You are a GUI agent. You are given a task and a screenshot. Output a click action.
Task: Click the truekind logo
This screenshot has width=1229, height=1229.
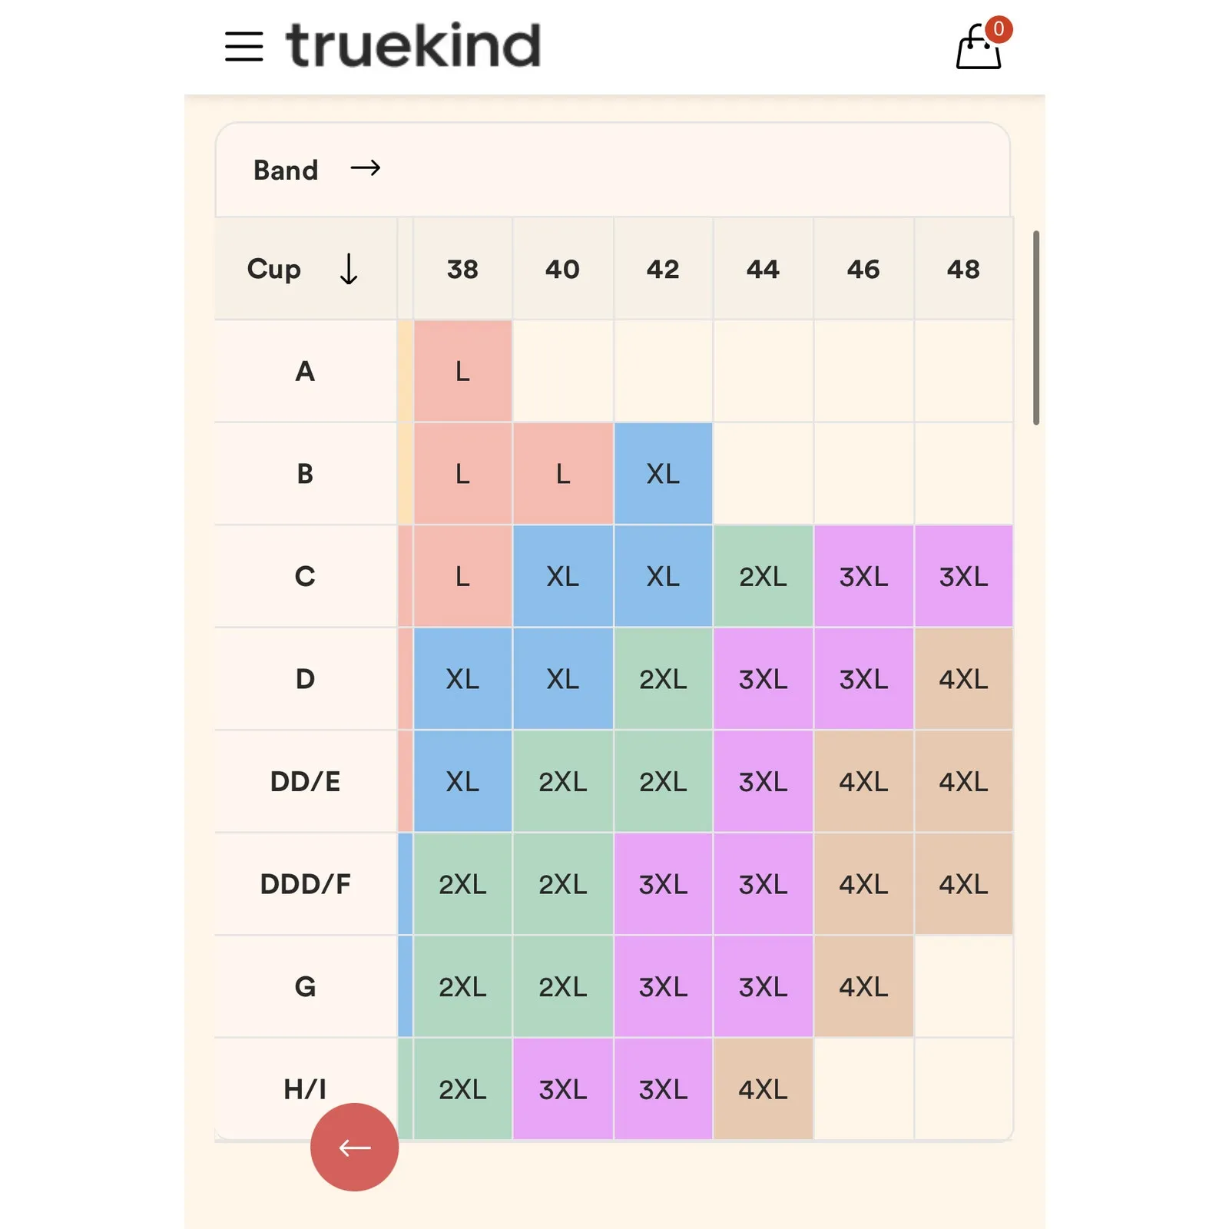pyautogui.click(x=413, y=45)
